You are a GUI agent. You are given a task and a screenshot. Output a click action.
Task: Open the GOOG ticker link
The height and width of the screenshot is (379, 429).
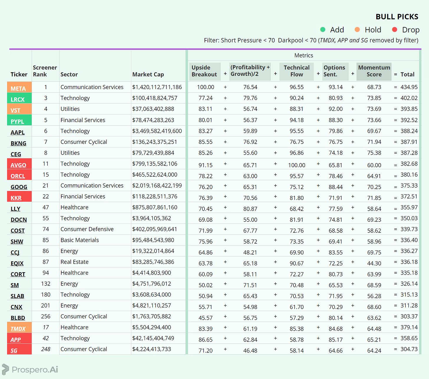tap(19, 187)
